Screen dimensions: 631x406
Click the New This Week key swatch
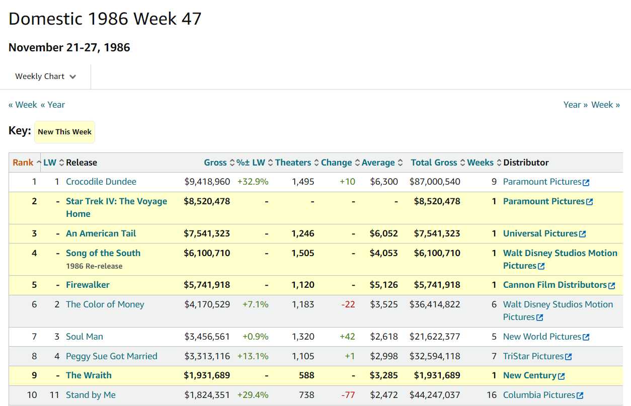[x=64, y=132]
